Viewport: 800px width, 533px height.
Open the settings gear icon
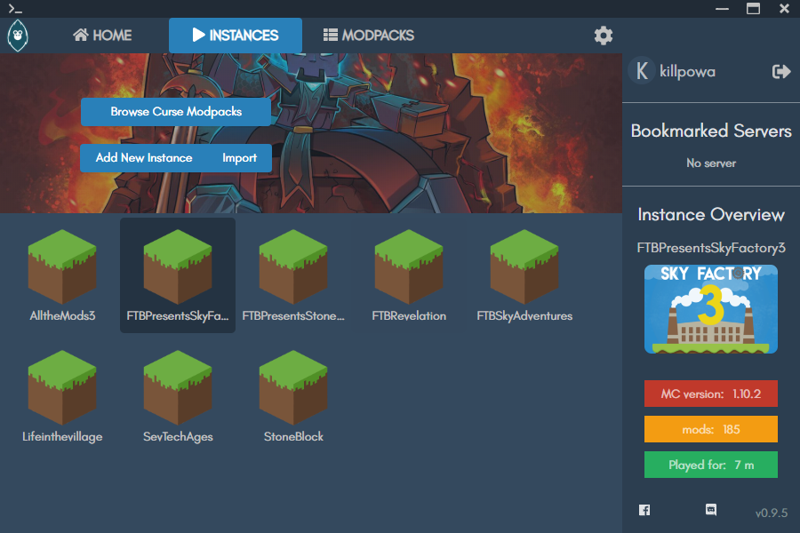603,36
